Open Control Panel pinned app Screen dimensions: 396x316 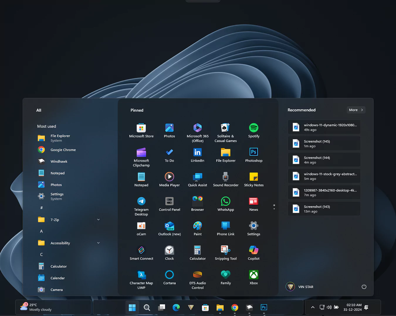click(x=169, y=204)
